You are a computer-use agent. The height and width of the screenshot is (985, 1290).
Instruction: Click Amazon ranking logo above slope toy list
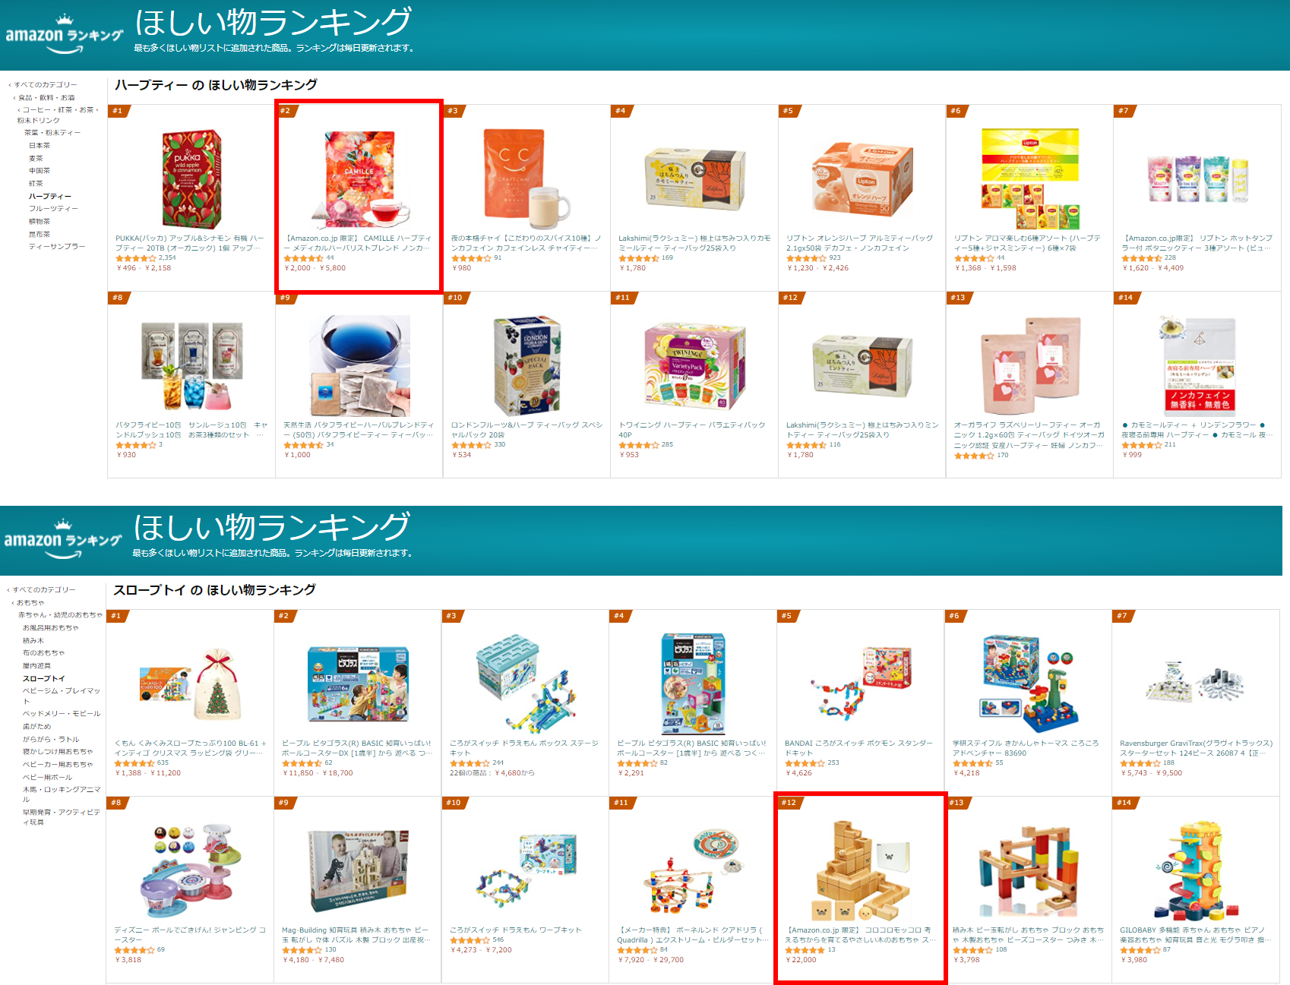click(x=63, y=540)
